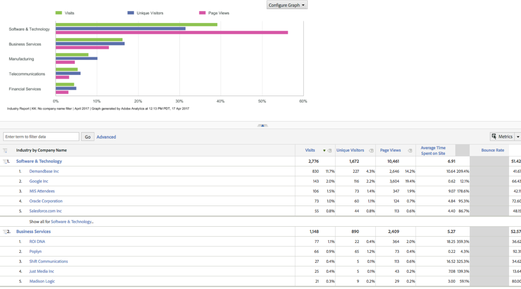Click the Go filter button
Screen dimensions: 521x289
[x=88, y=137]
